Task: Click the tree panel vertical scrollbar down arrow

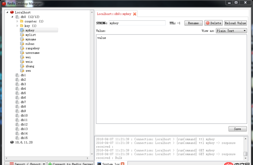Action: (x=92, y=154)
